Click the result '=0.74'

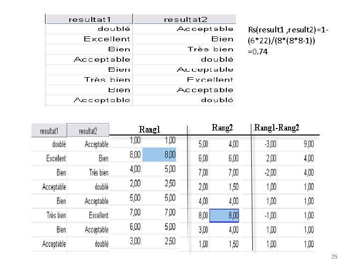click(258, 51)
